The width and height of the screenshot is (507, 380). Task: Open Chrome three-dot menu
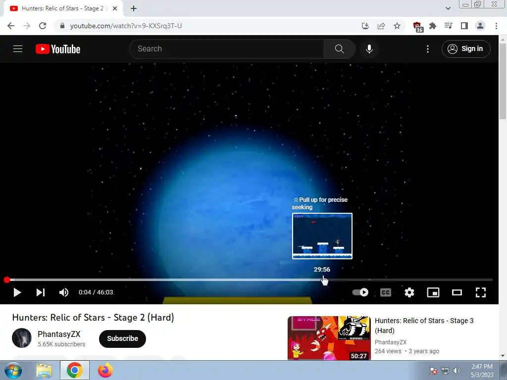coord(496,26)
